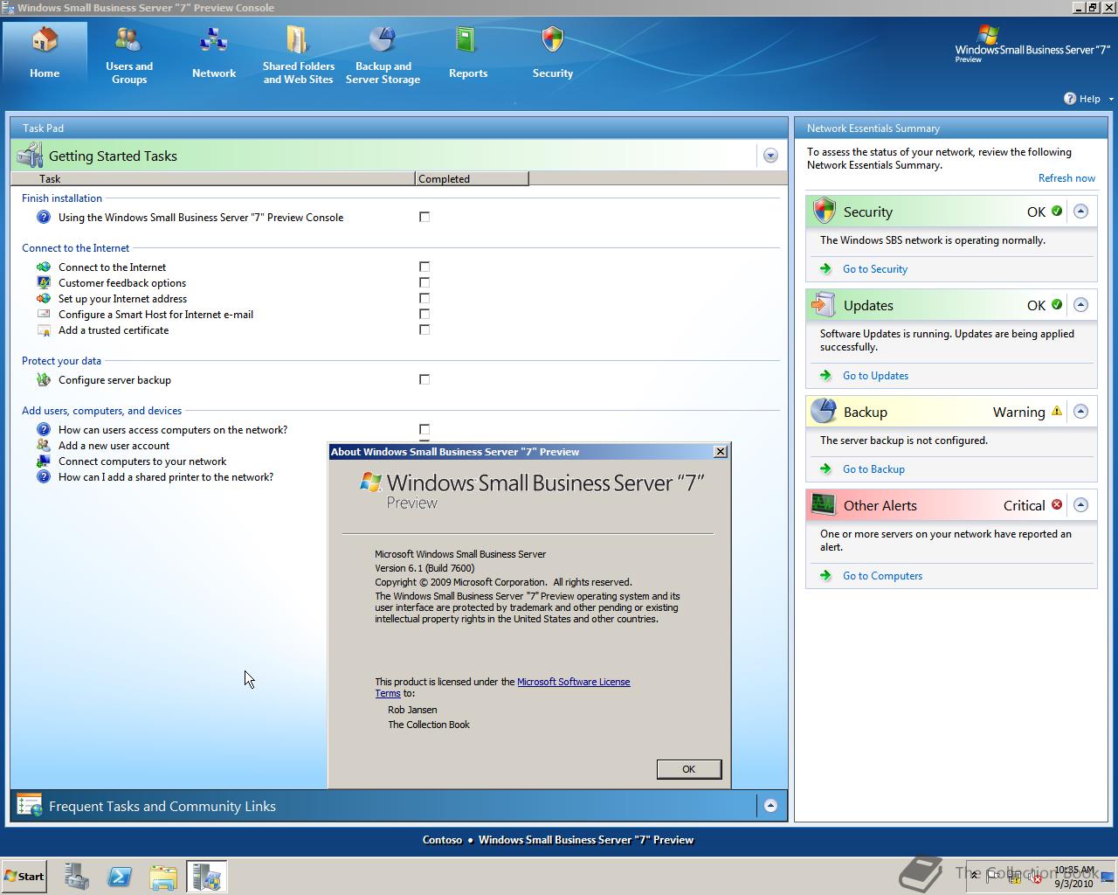Click the Customer feedback options icon
The height and width of the screenshot is (895, 1118).
point(44,283)
